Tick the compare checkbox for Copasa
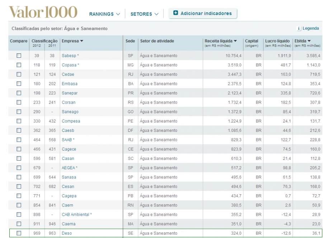323x238 pixels. click(19, 65)
